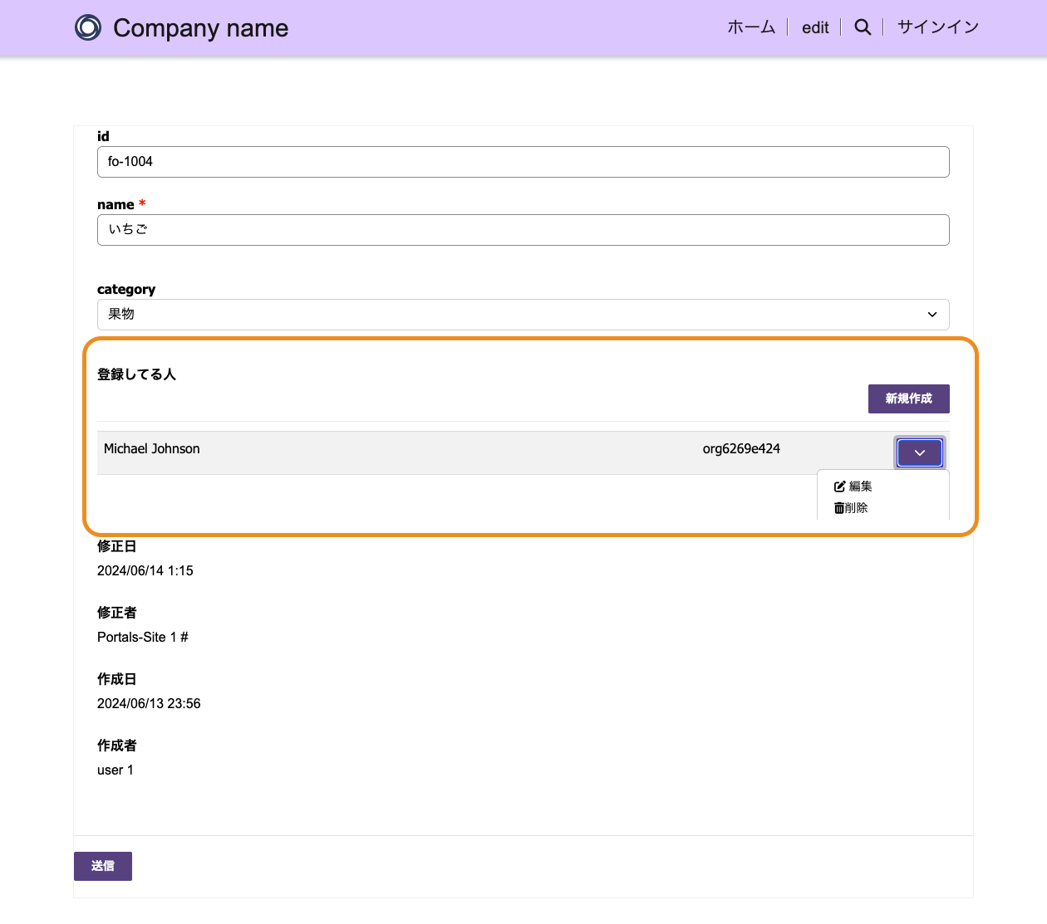Click the サインイン link
Image resolution: width=1047 pixels, height=924 pixels.
(x=937, y=27)
